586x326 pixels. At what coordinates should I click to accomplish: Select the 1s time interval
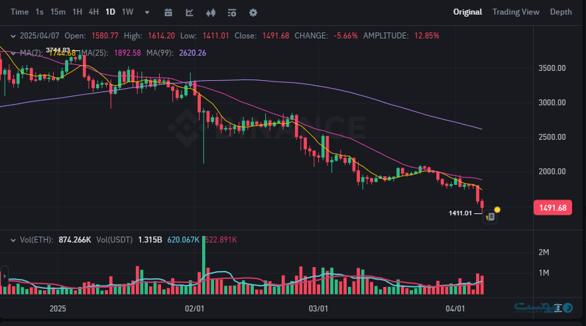click(x=40, y=12)
